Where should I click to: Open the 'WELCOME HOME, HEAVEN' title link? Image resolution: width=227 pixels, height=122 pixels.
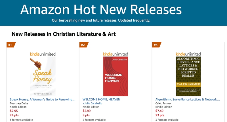[x=101, y=100]
